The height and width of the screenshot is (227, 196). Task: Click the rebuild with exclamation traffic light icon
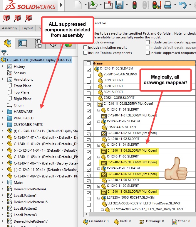[157, 5]
